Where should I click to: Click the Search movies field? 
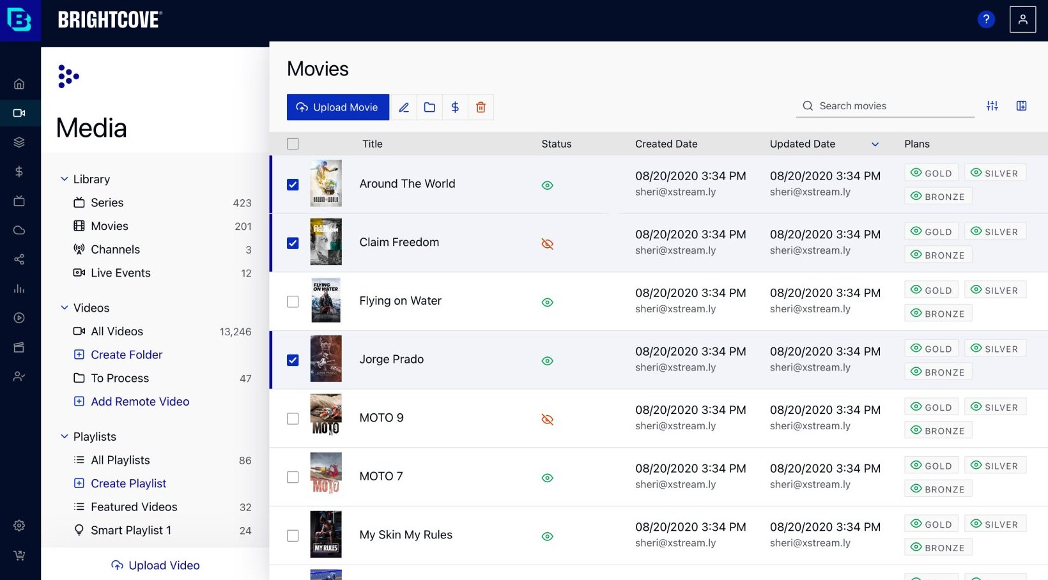click(x=886, y=106)
